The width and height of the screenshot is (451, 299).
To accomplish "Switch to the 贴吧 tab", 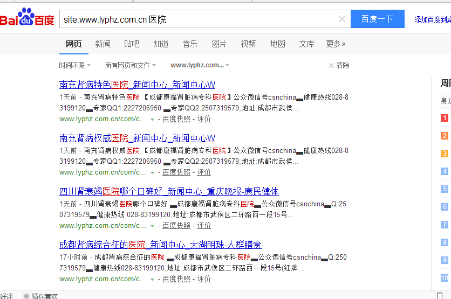I will [x=132, y=44].
